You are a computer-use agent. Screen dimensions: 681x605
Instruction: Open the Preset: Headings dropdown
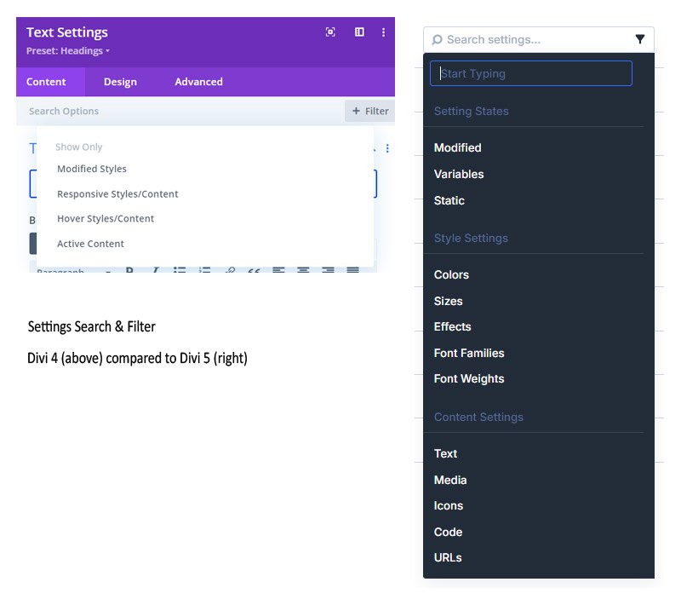coord(68,51)
